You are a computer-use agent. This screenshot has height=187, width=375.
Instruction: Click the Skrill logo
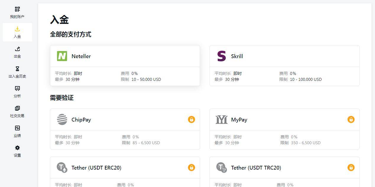click(x=221, y=56)
